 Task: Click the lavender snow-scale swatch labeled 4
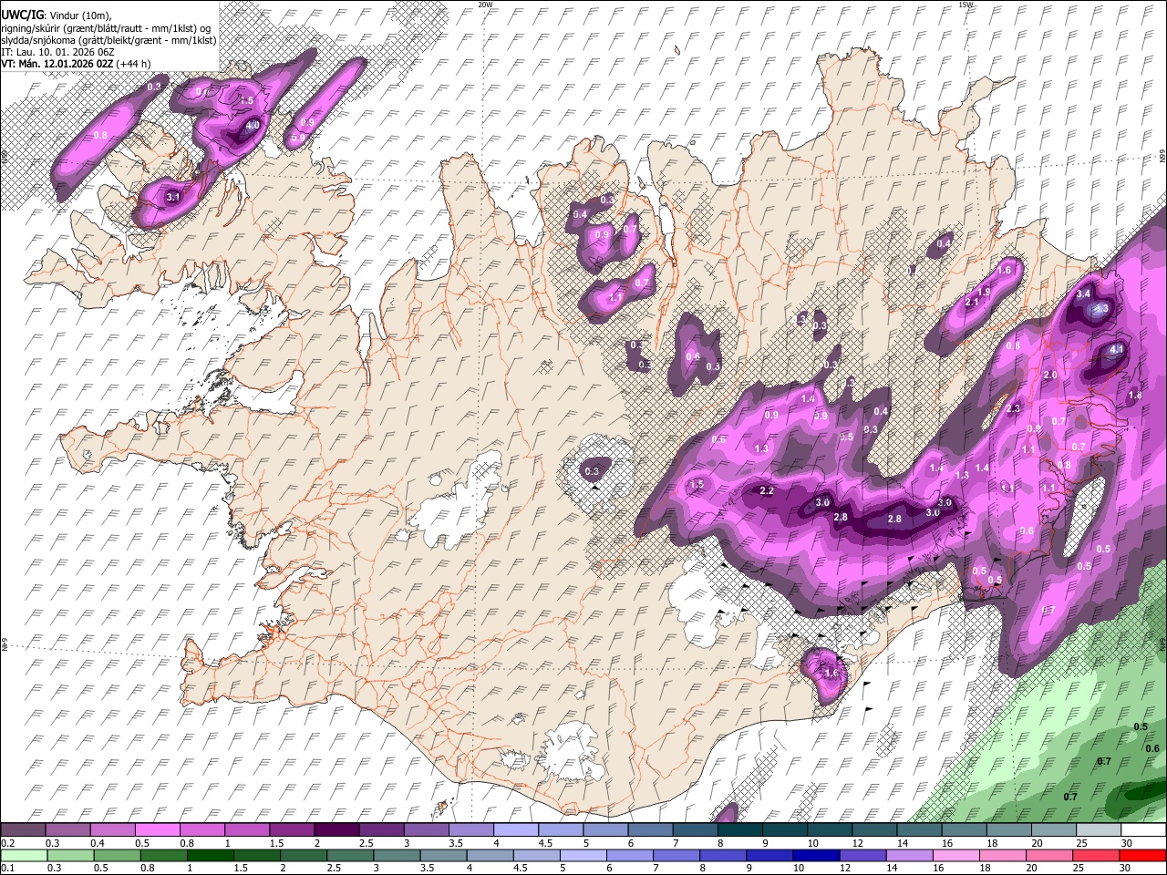(x=515, y=829)
